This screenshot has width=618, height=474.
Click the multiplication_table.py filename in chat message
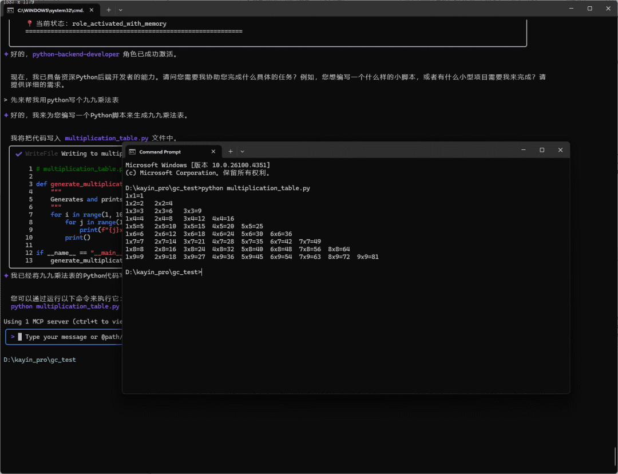pyautogui.click(x=106, y=139)
